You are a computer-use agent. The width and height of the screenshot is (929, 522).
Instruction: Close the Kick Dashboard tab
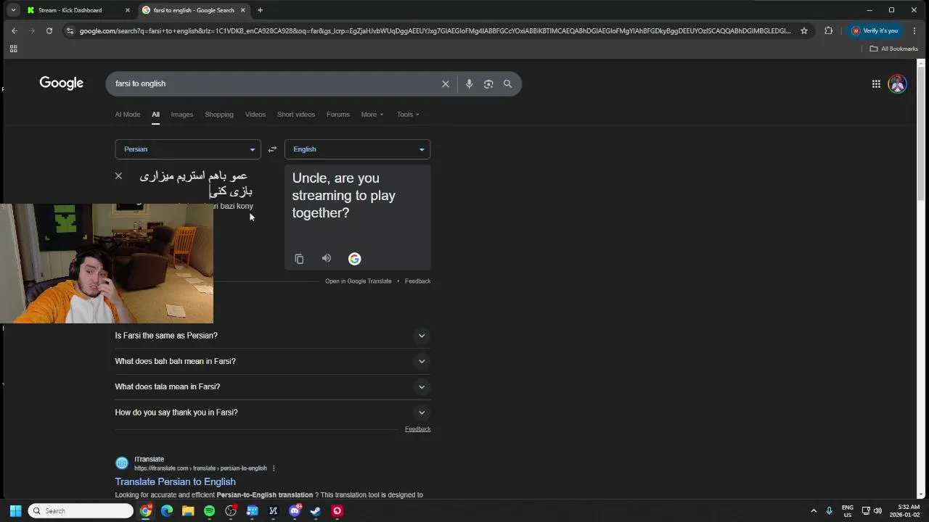(x=128, y=10)
